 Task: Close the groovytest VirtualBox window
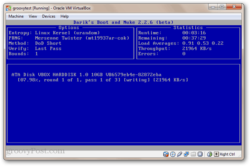click(x=234, y=7)
